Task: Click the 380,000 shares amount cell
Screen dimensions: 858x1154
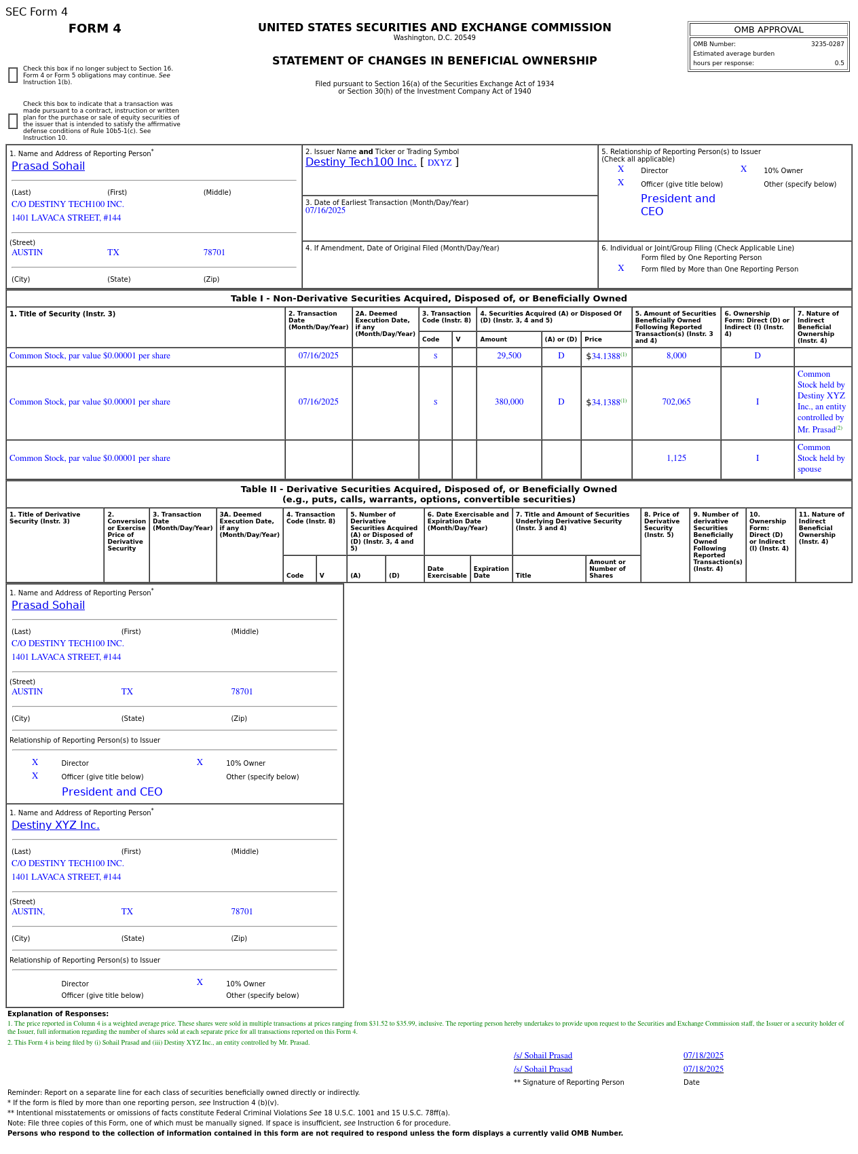Action: [509, 402]
